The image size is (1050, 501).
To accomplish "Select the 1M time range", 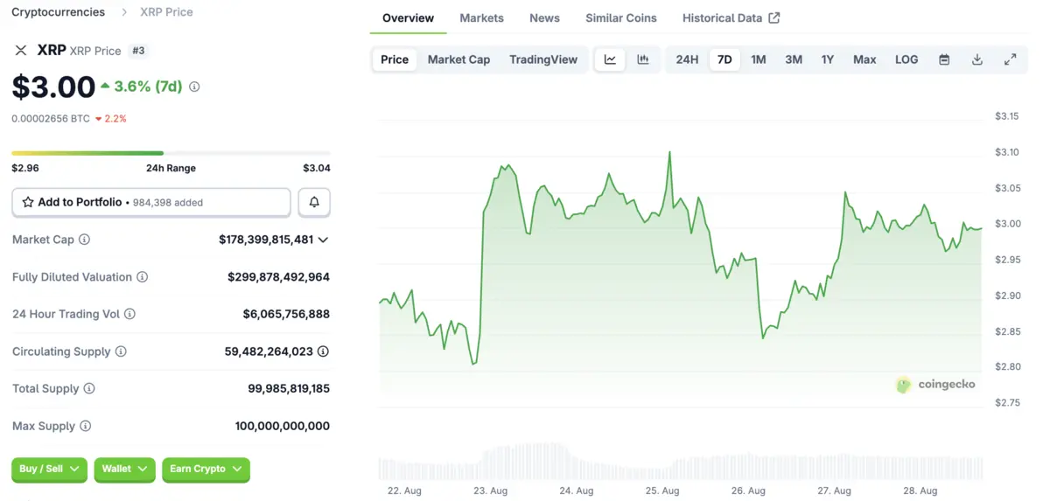I will point(758,59).
